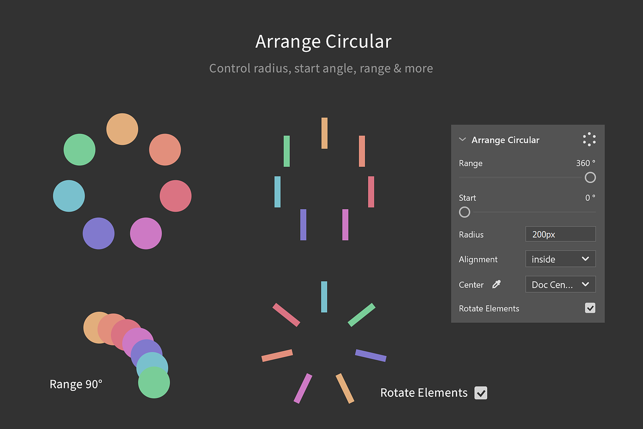Click the Range value reading 360°
Screen dimensions: 643x429
[586, 163]
